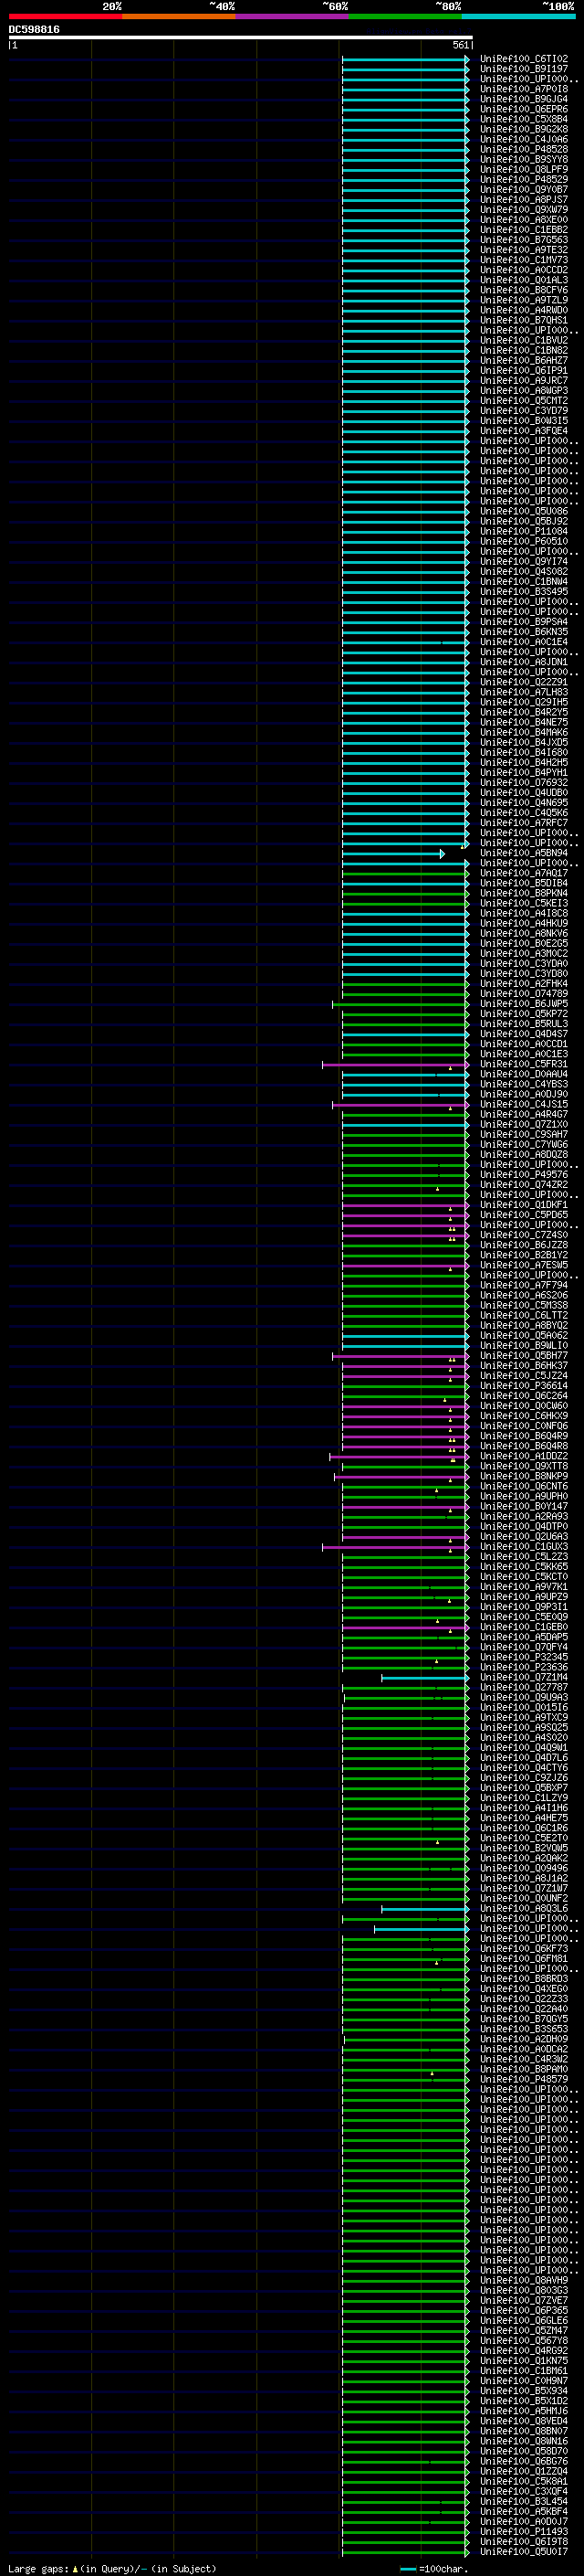Select hit label UniRef100_A4R4G7
584x2576 pixels.
point(523,1114)
